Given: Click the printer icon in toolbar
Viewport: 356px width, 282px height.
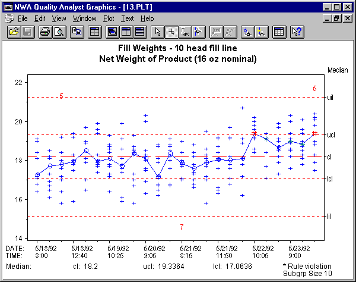Looking at the screenshot, I should [x=44, y=31].
